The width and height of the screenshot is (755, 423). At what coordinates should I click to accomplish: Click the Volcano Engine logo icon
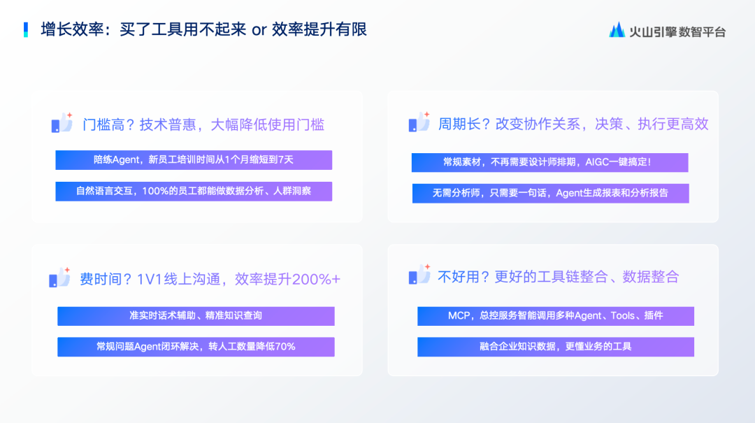(x=617, y=30)
